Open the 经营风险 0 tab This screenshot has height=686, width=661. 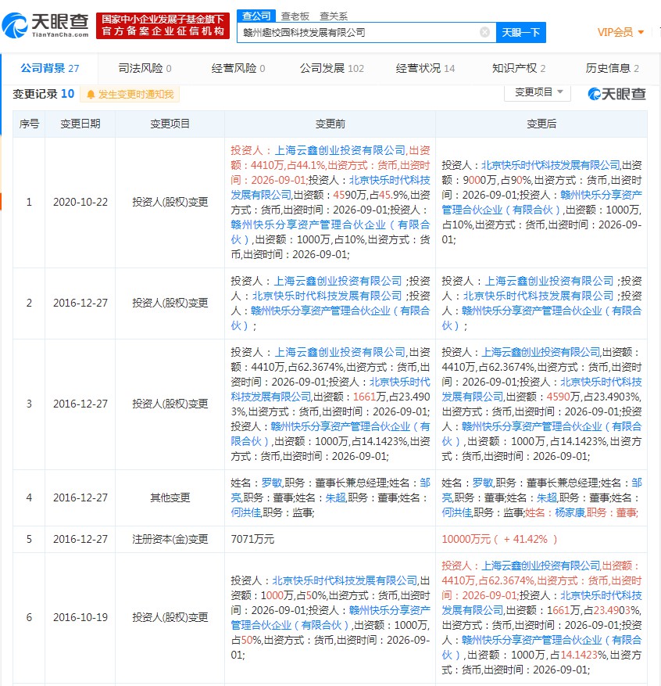(x=238, y=68)
